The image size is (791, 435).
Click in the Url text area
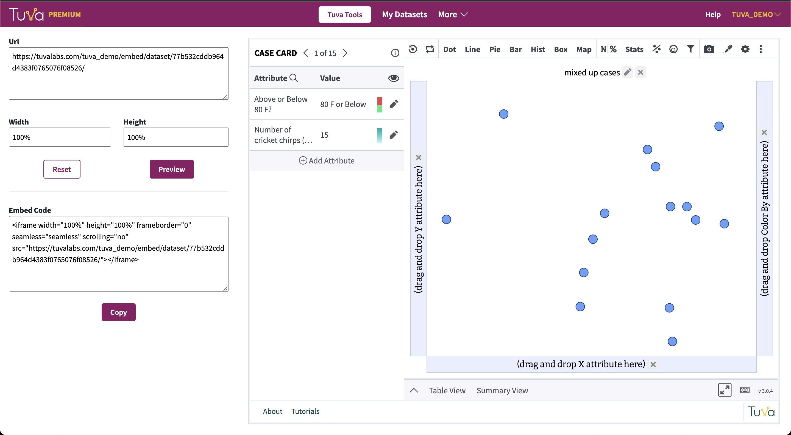[x=119, y=73]
